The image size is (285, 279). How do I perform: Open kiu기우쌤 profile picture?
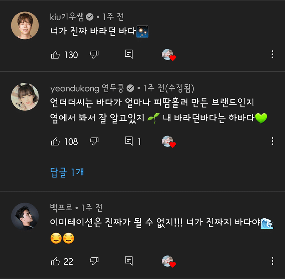[x=25, y=25]
